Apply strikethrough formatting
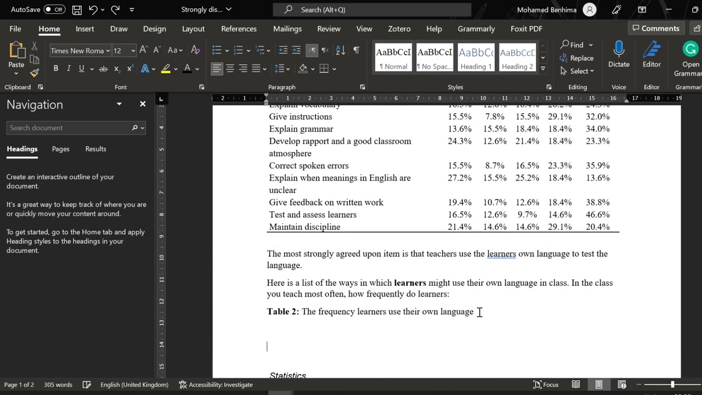The image size is (702, 395). click(103, 69)
